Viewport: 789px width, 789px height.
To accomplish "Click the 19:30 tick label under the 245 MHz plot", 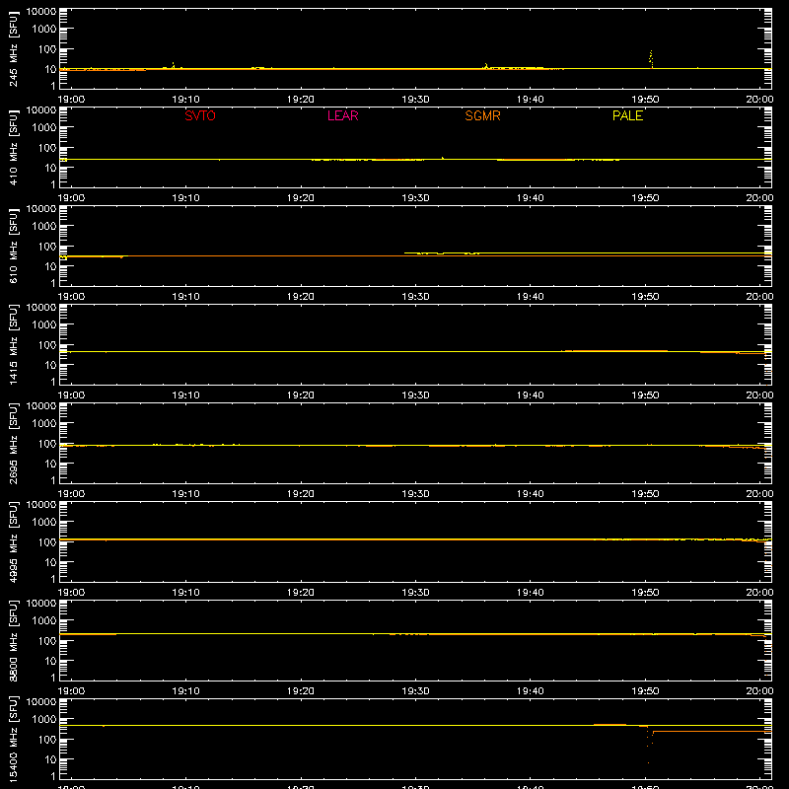I will (415, 100).
